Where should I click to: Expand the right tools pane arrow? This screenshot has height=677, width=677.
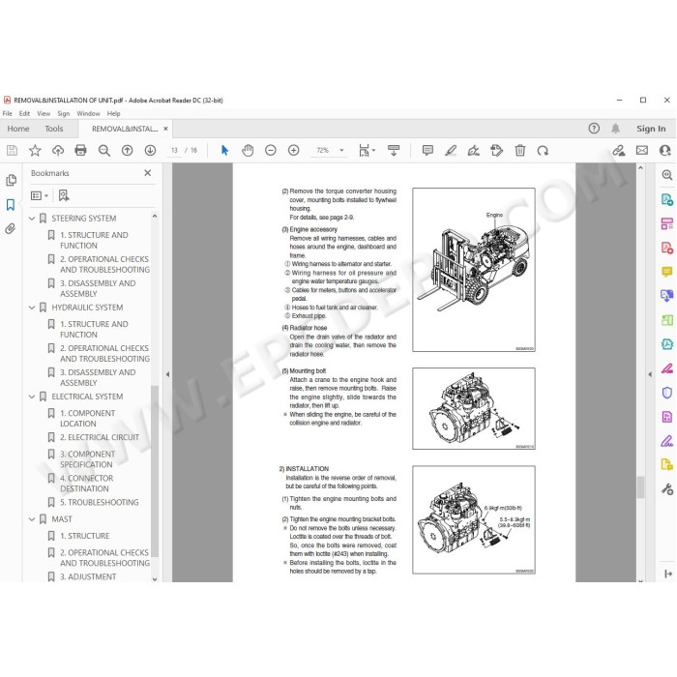(650, 374)
